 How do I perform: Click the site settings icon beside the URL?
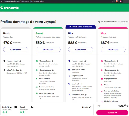click(x=2, y=1)
